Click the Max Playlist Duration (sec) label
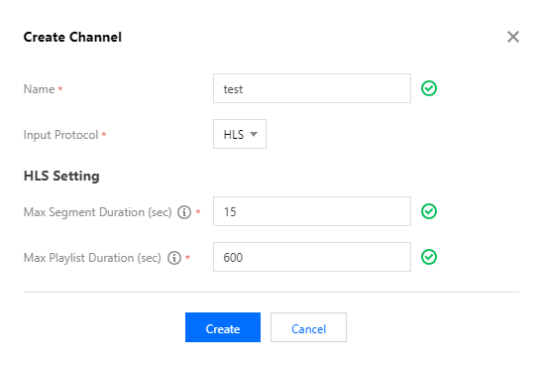This screenshot has height=366, width=544. (92, 258)
